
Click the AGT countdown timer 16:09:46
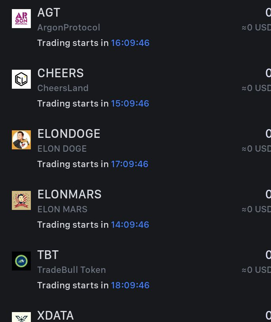130,43
